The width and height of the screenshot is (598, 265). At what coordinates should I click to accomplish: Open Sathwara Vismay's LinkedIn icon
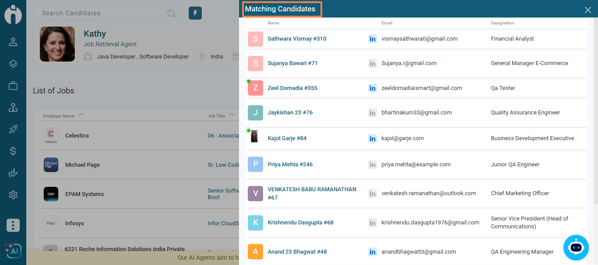pyautogui.click(x=373, y=39)
